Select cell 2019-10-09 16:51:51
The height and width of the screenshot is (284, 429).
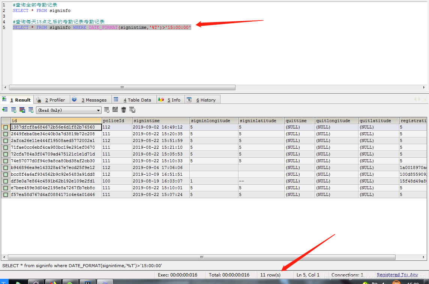coord(161,174)
